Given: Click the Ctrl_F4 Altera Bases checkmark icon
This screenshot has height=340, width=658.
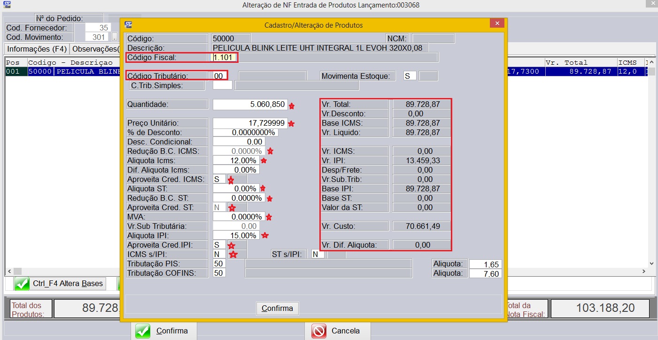Looking at the screenshot, I should coord(21,284).
